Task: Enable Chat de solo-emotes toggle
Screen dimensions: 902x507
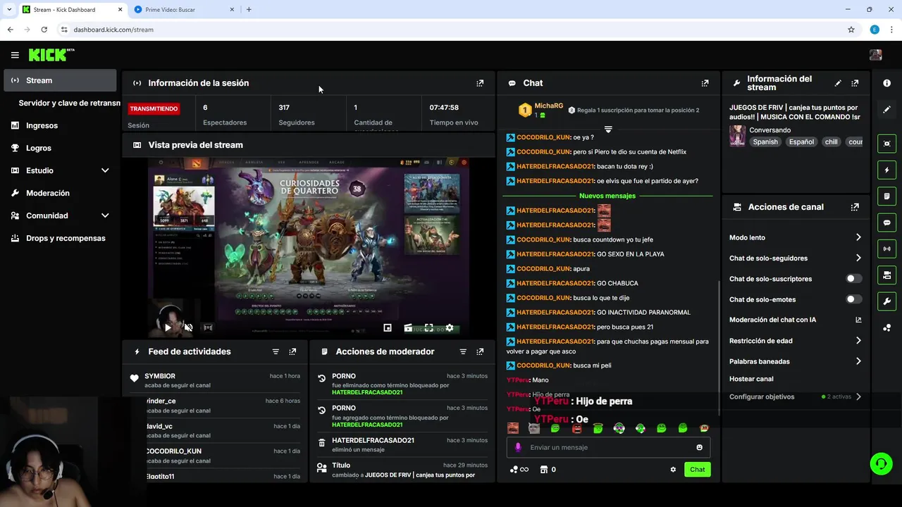Action: click(853, 299)
